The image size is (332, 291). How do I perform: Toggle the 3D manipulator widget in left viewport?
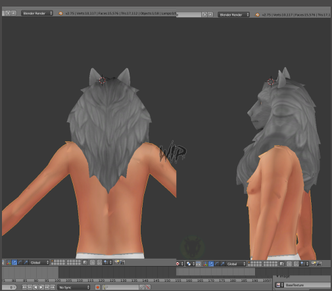pyautogui.click(x=9, y=263)
